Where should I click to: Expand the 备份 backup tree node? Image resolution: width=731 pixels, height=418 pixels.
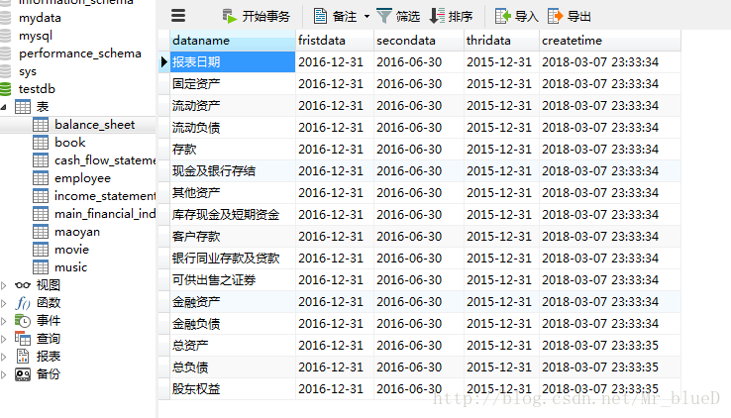(4, 374)
